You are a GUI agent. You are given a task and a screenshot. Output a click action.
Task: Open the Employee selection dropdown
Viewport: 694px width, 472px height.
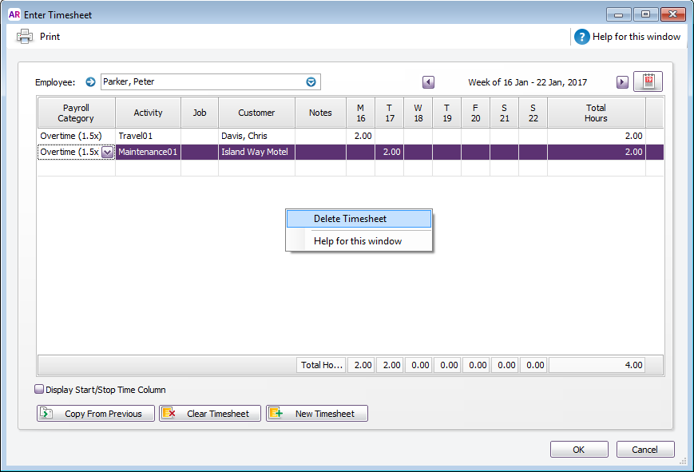click(x=310, y=81)
